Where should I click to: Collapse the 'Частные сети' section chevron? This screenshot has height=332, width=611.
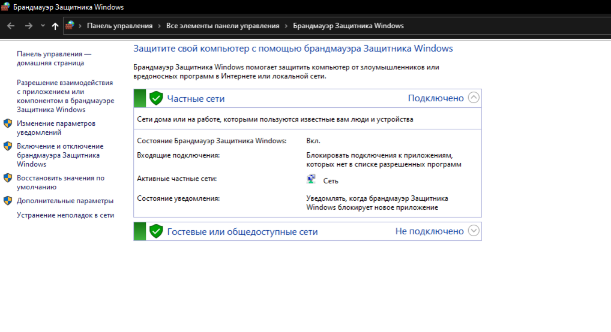click(x=474, y=97)
